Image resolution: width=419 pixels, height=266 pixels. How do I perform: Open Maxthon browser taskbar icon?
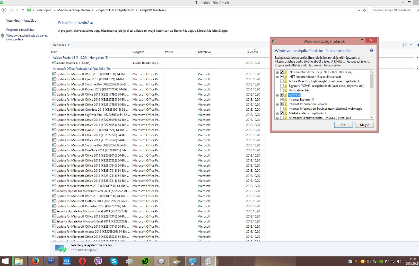coord(66,261)
